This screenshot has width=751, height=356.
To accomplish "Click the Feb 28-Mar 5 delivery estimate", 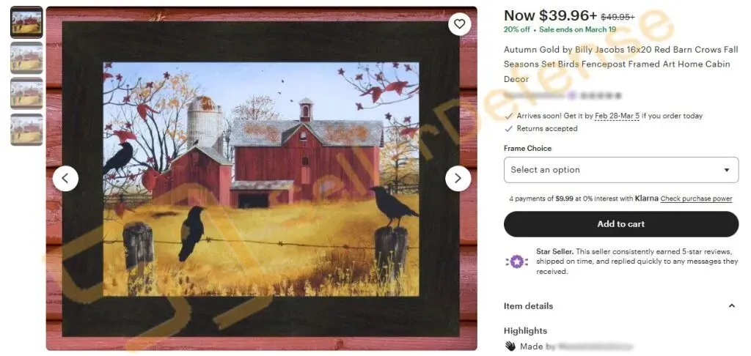I will tap(617, 116).
